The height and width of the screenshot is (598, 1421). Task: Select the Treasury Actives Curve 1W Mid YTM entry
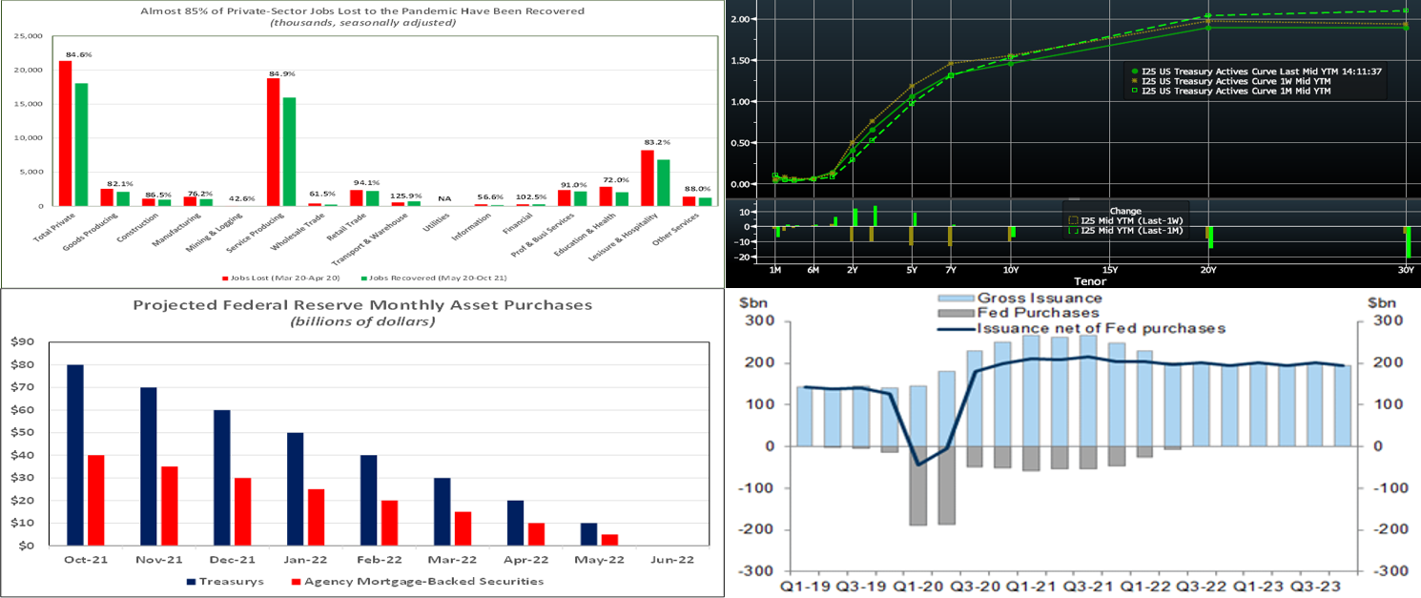click(1236, 81)
